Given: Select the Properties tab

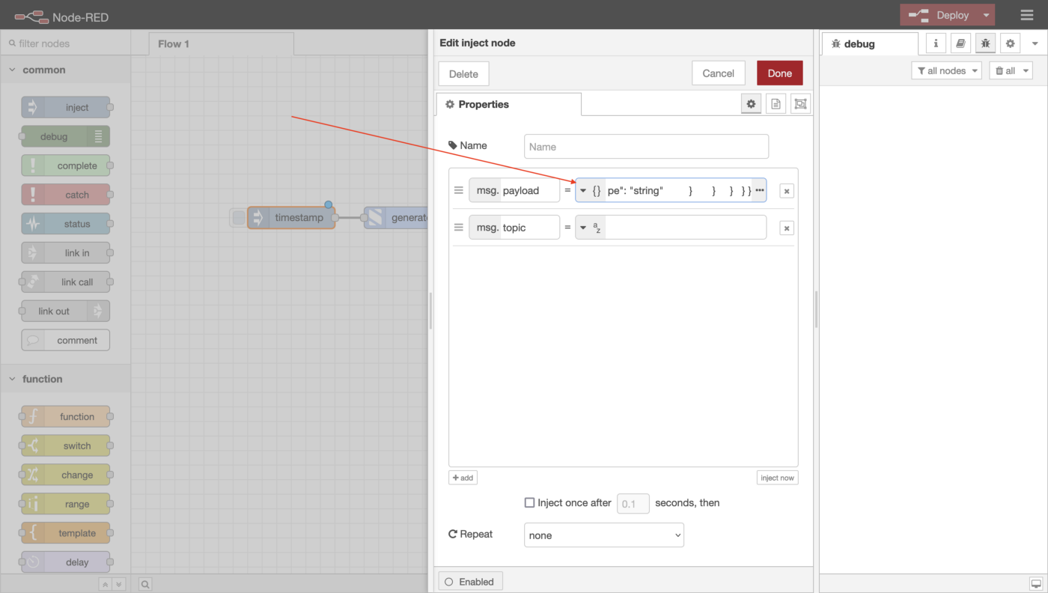Looking at the screenshot, I should coord(508,104).
